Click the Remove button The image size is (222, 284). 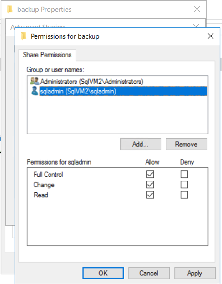point(187,144)
